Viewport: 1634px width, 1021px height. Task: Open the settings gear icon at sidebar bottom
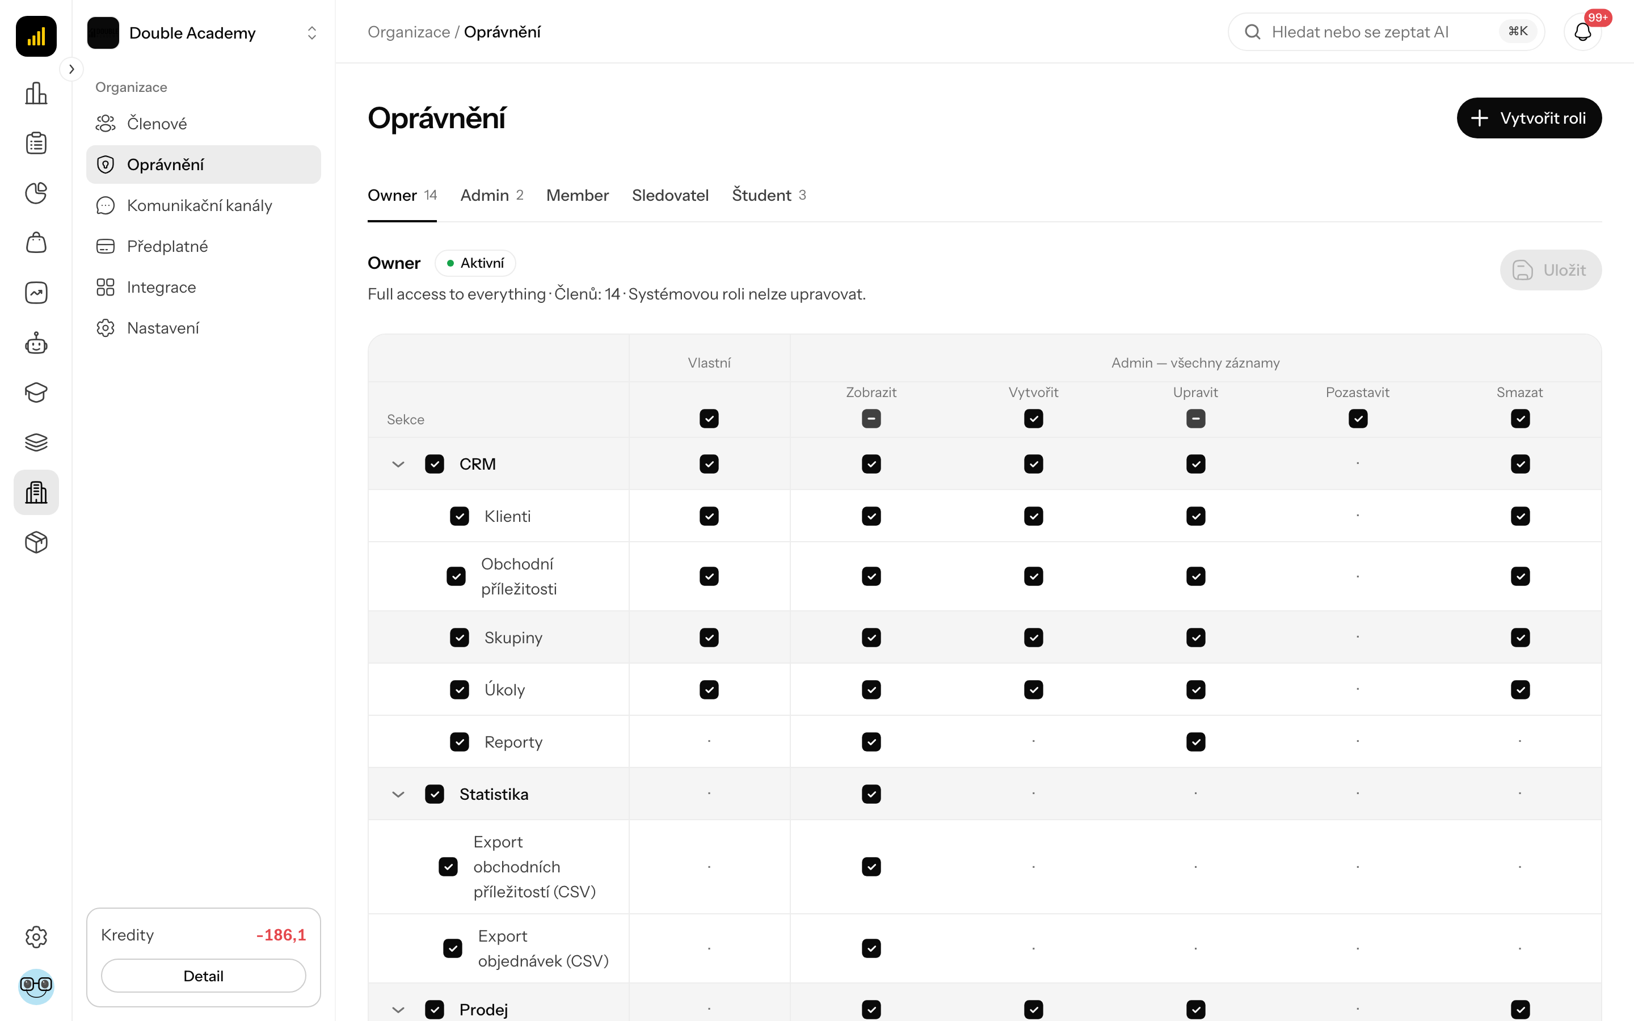pyautogui.click(x=36, y=936)
